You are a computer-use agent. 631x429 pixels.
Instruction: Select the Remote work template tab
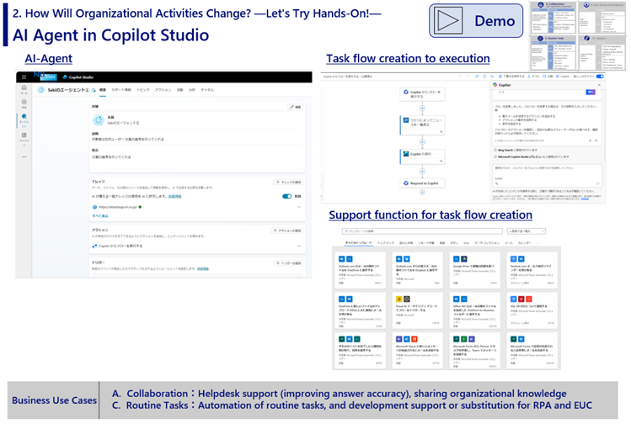(425, 243)
